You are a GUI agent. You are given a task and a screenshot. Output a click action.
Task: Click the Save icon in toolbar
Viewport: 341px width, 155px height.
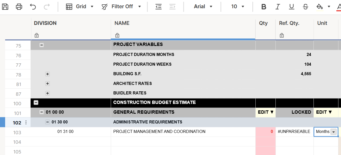[x=5, y=6]
